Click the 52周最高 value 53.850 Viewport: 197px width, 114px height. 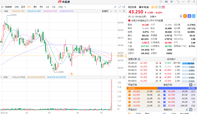click(x=168, y=43)
